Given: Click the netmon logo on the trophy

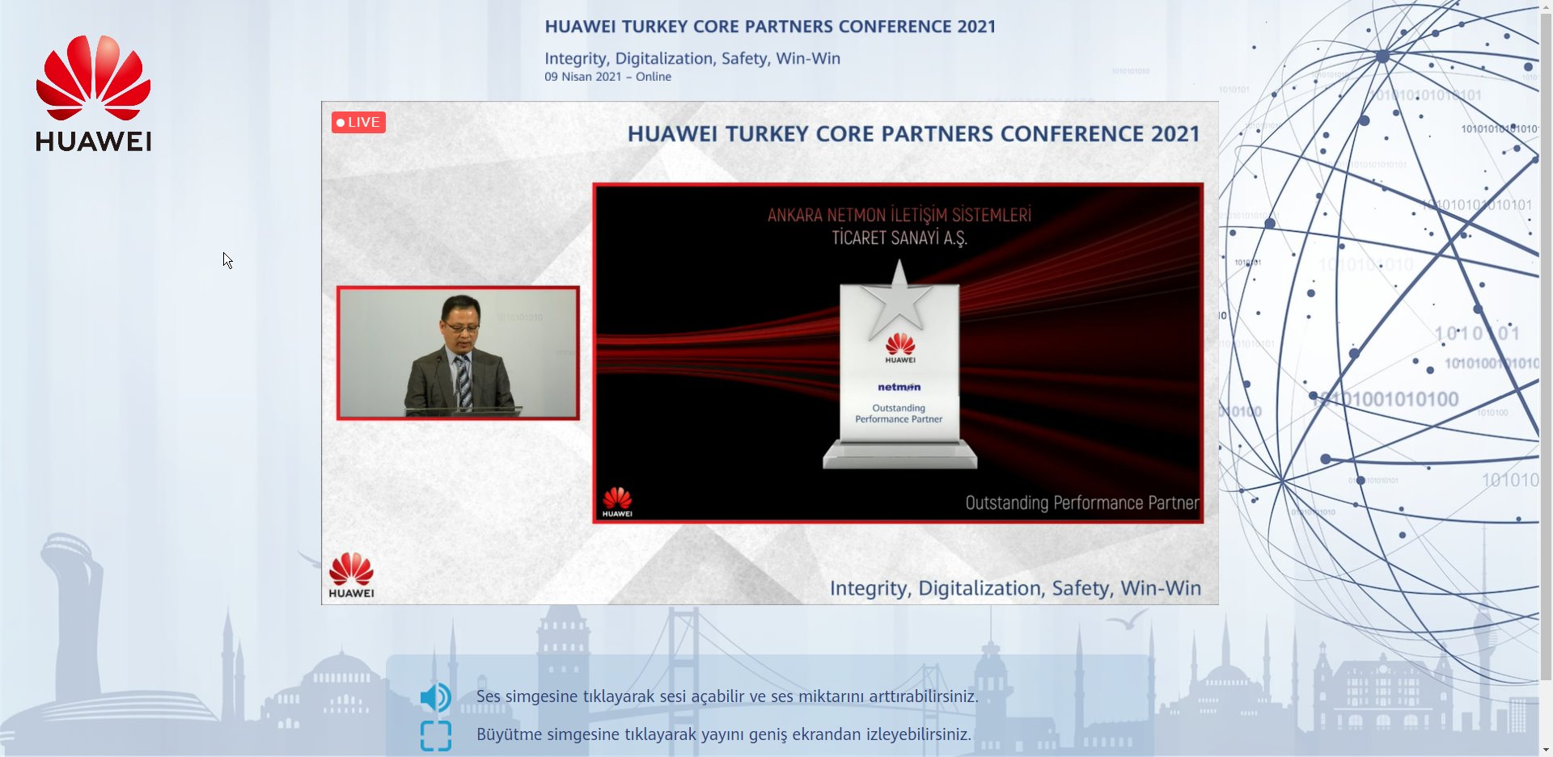Looking at the screenshot, I should click(x=899, y=387).
